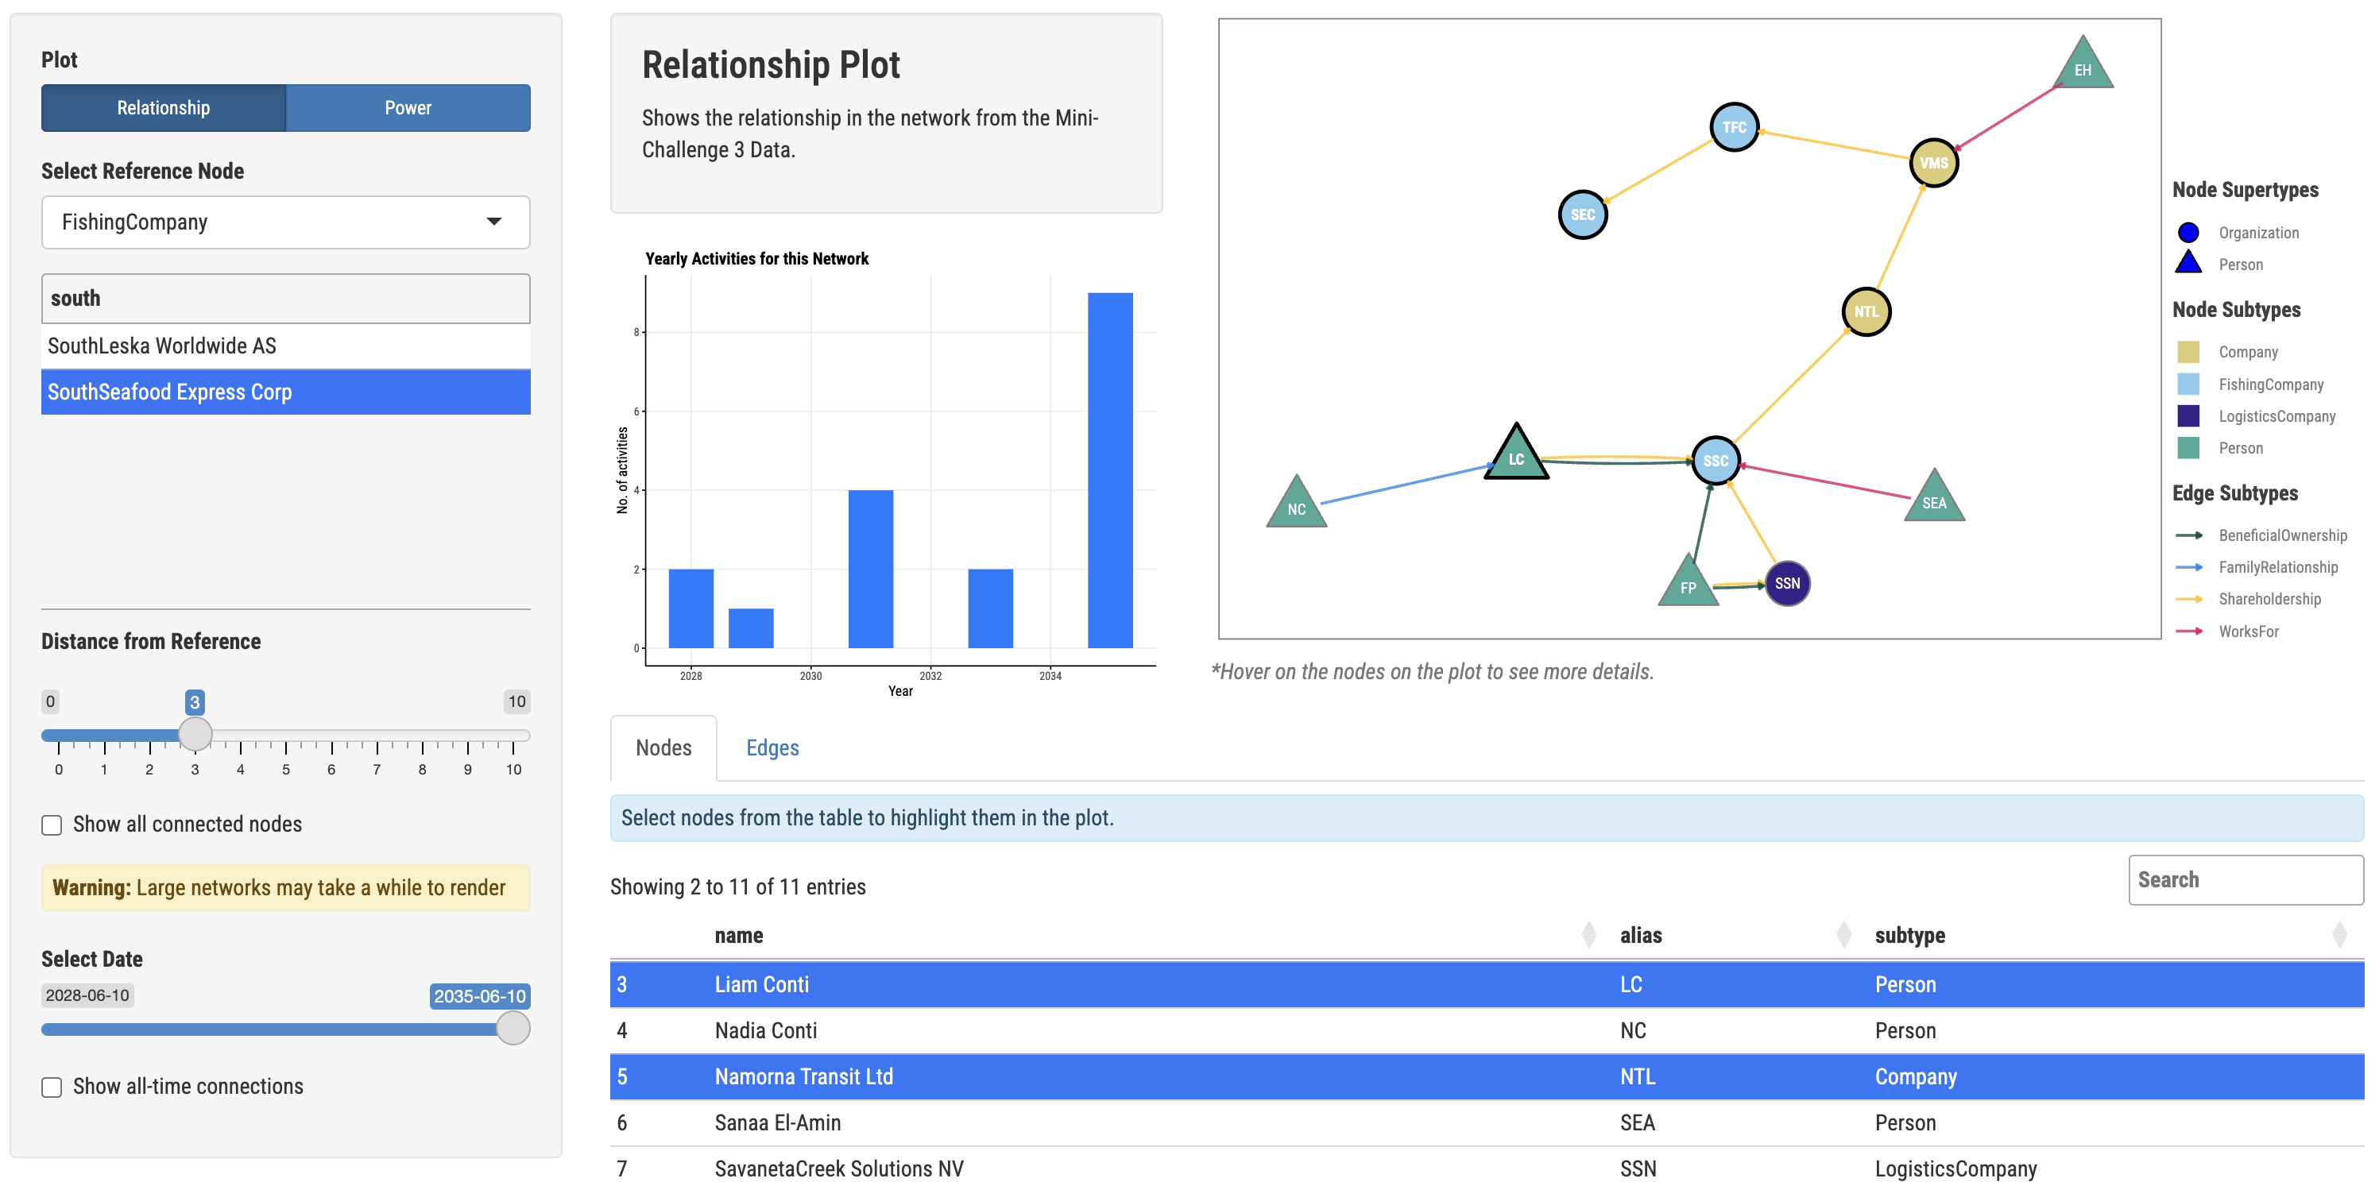Click the SSN logistics company node

click(1787, 584)
